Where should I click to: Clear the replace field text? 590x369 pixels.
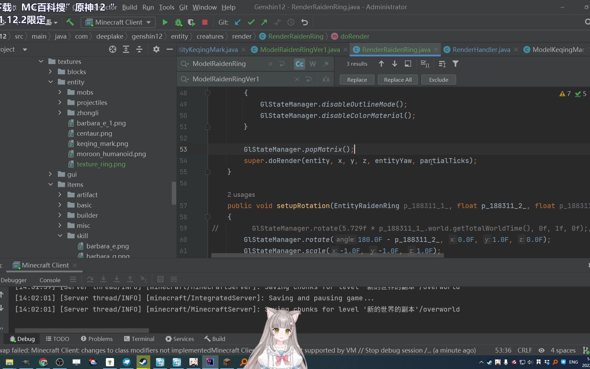(297, 79)
